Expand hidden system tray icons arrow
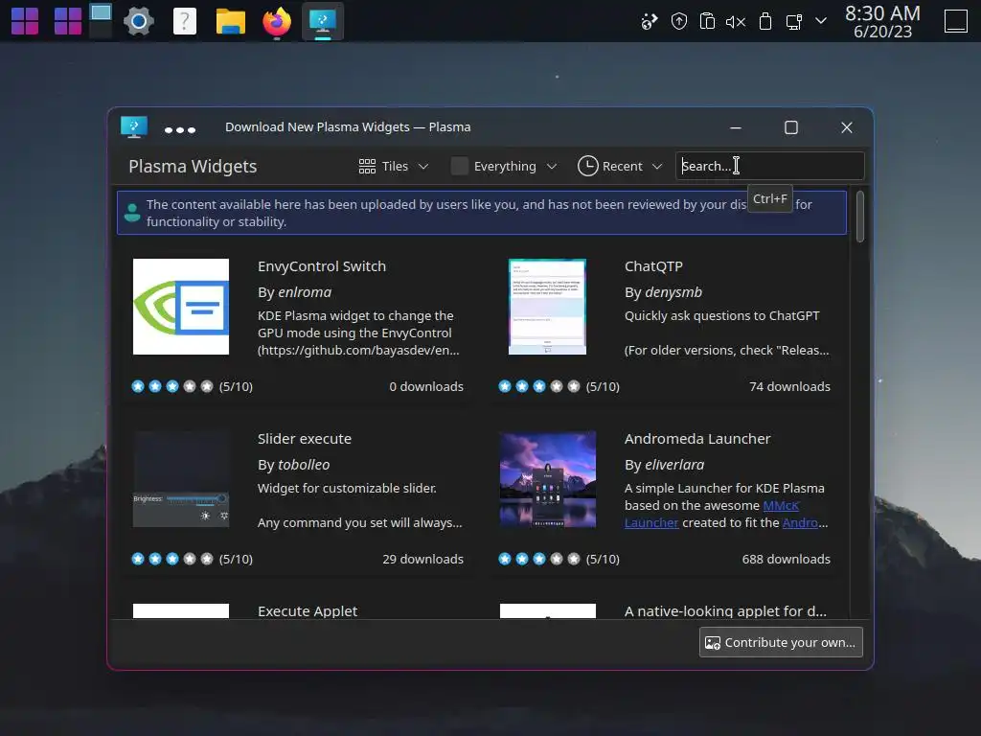Viewport: 981px width, 736px height. coord(821,21)
